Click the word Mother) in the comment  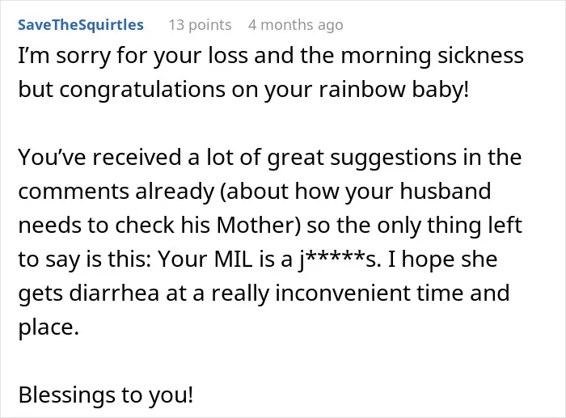click(259, 226)
